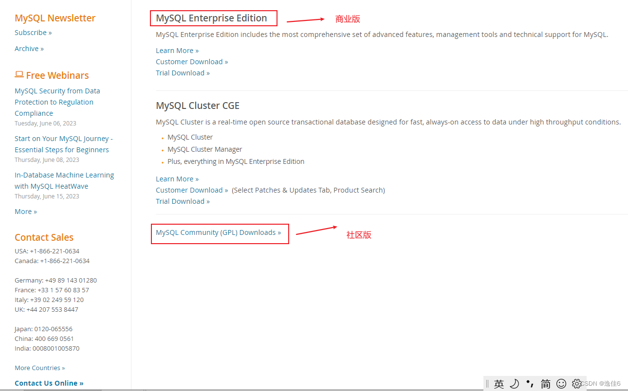Open Start on Your MySQL Journey webinar
The image size is (628, 391).
pos(63,144)
